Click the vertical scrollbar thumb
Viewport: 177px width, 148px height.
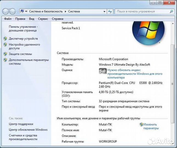[x=173, y=84]
